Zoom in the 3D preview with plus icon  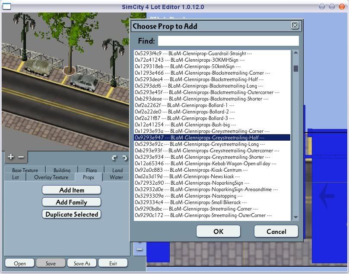pyautogui.click(x=10, y=157)
